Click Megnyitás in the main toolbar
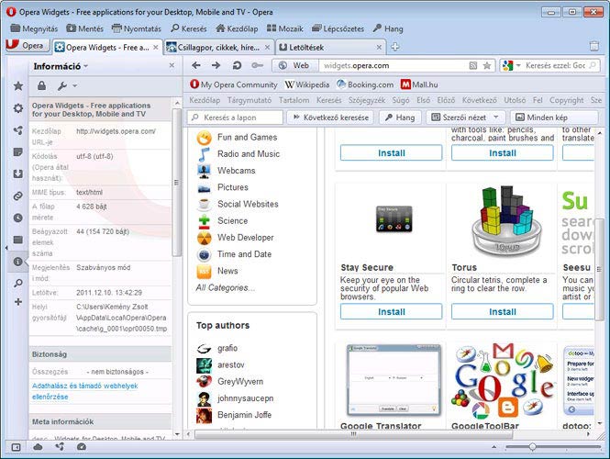 coord(34,28)
